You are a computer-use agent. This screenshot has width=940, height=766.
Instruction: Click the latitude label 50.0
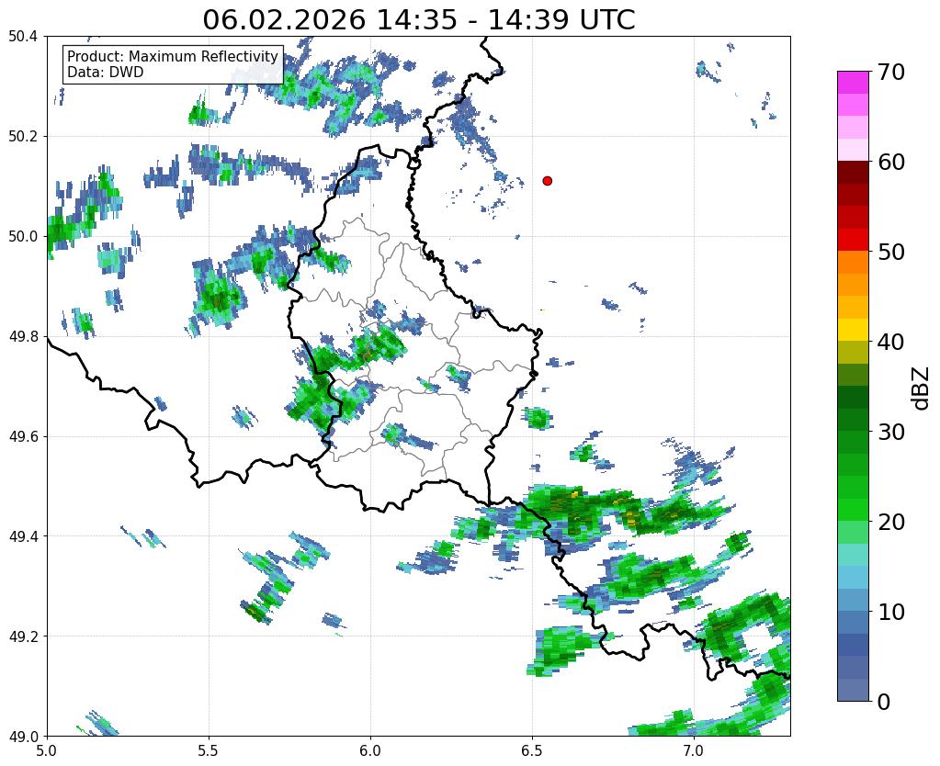(x=23, y=236)
